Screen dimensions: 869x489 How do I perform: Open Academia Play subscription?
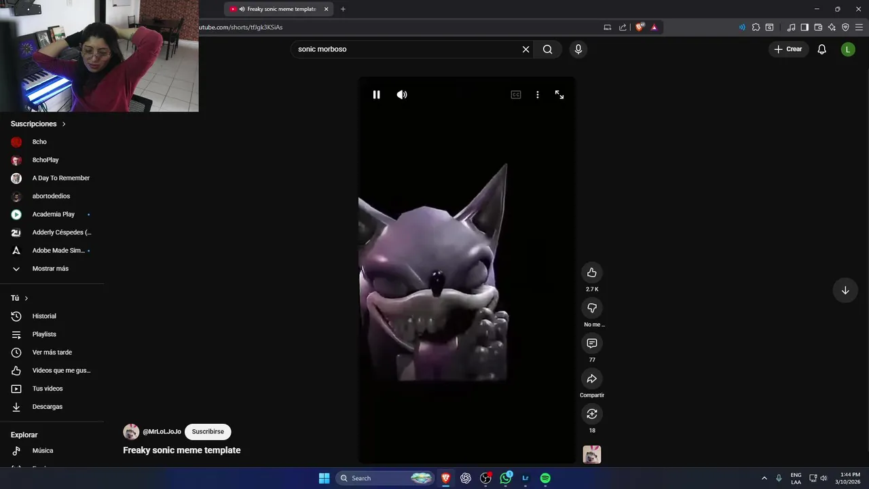pyautogui.click(x=52, y=214)
